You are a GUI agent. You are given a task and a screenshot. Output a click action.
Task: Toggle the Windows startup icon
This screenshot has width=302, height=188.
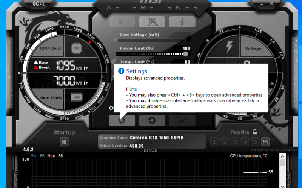coord(64,142)
